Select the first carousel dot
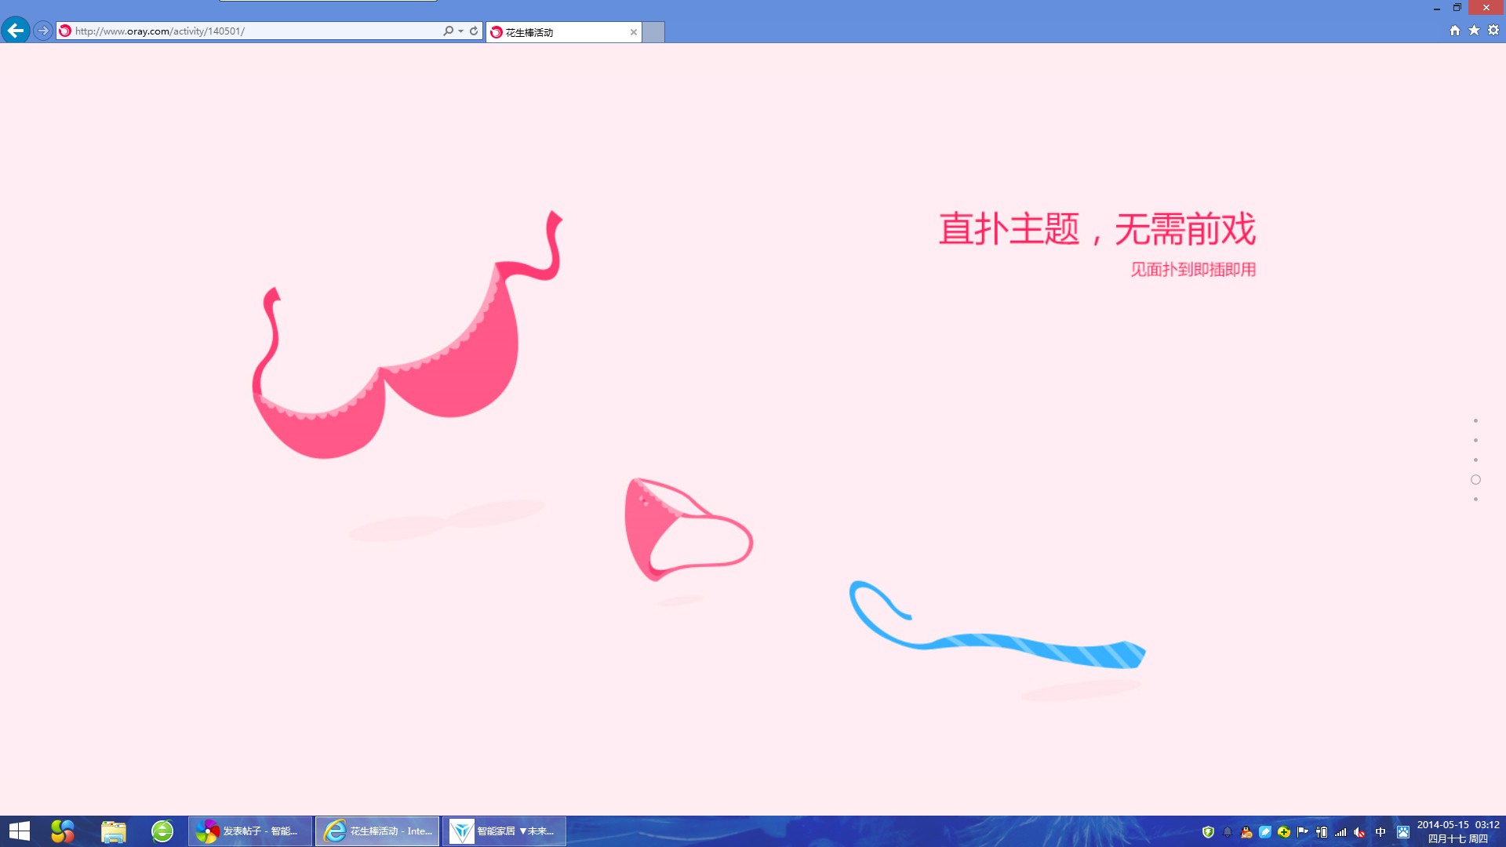Viewport: 1506px width, 847px height. [x=1475, y=420]
